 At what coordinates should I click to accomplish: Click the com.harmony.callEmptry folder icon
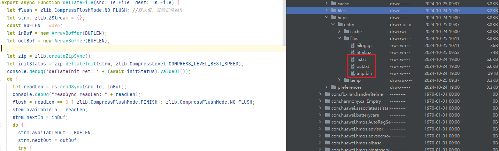click(x=327, y=101)
